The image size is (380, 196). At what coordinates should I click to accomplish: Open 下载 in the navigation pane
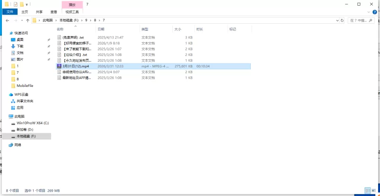click(20, 47)
